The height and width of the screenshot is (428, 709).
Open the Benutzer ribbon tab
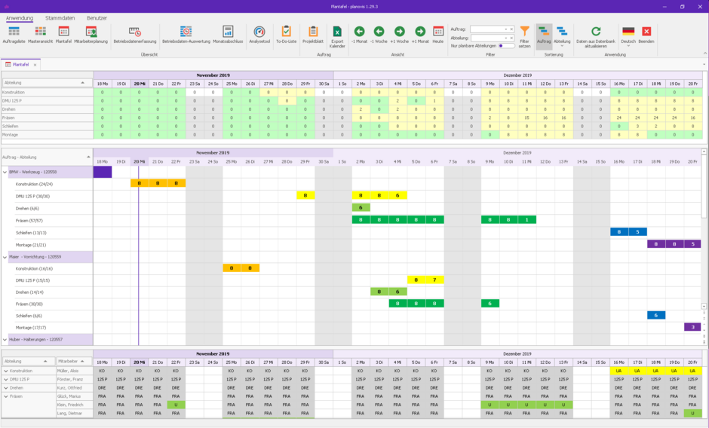point(97,17)
